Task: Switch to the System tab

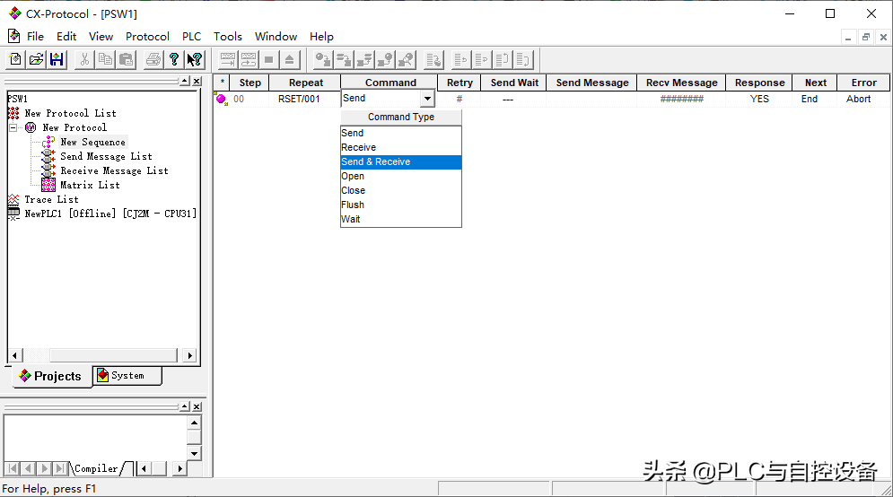Action: tap(127, 376)
